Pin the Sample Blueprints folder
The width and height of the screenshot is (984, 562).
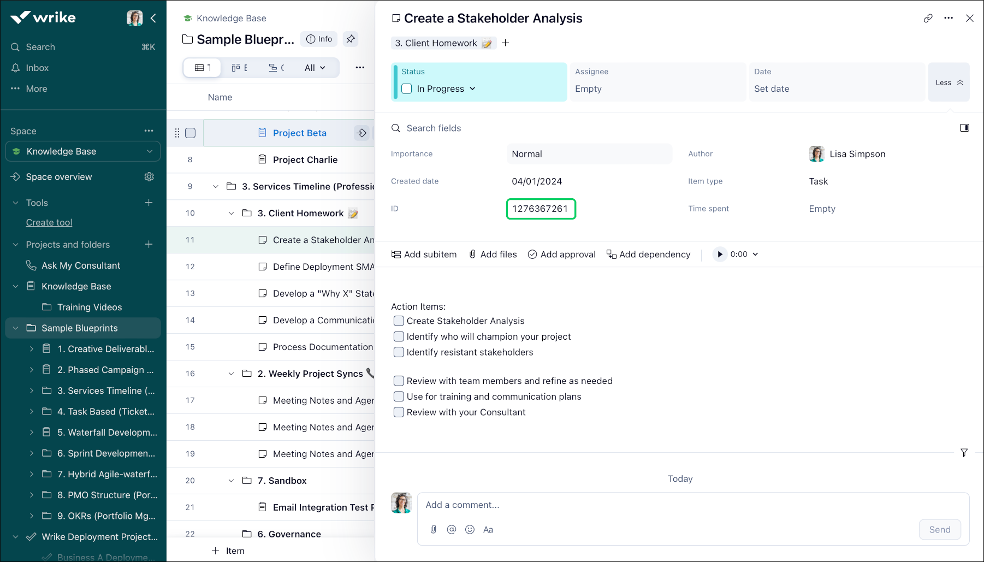point(351,39)
